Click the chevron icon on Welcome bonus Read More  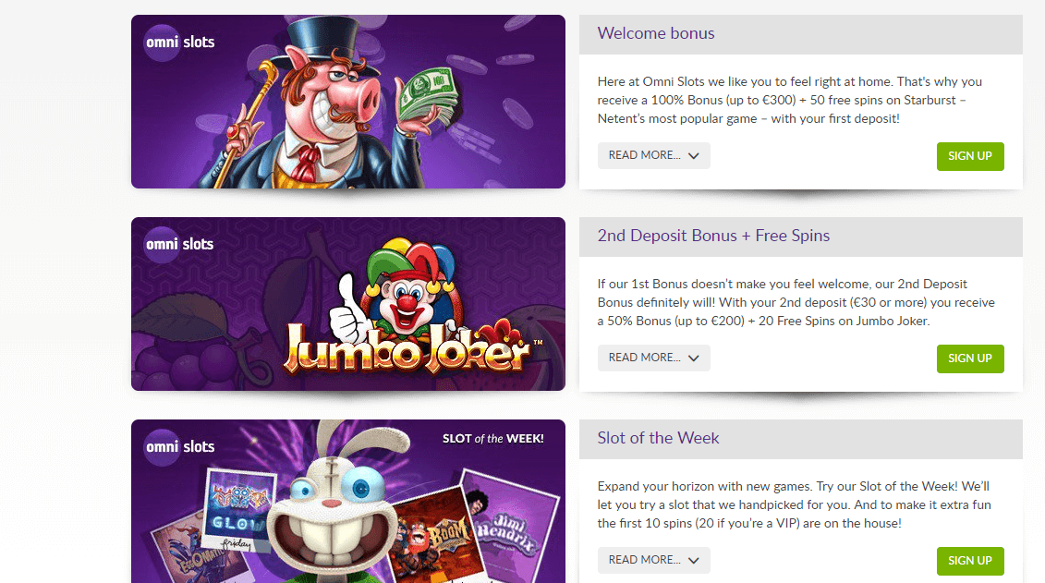(x=694, y=156)
